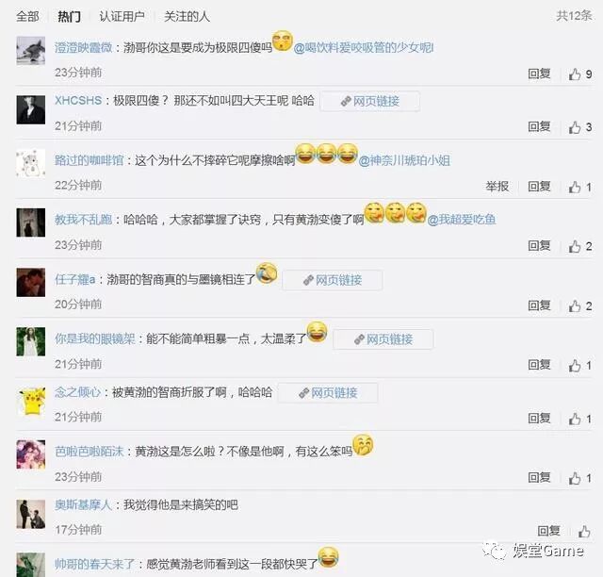The height and width of the screenshot is (577, 603).
Task: Open username 你是我的眼镜架 profile
Action: [94, 338]
